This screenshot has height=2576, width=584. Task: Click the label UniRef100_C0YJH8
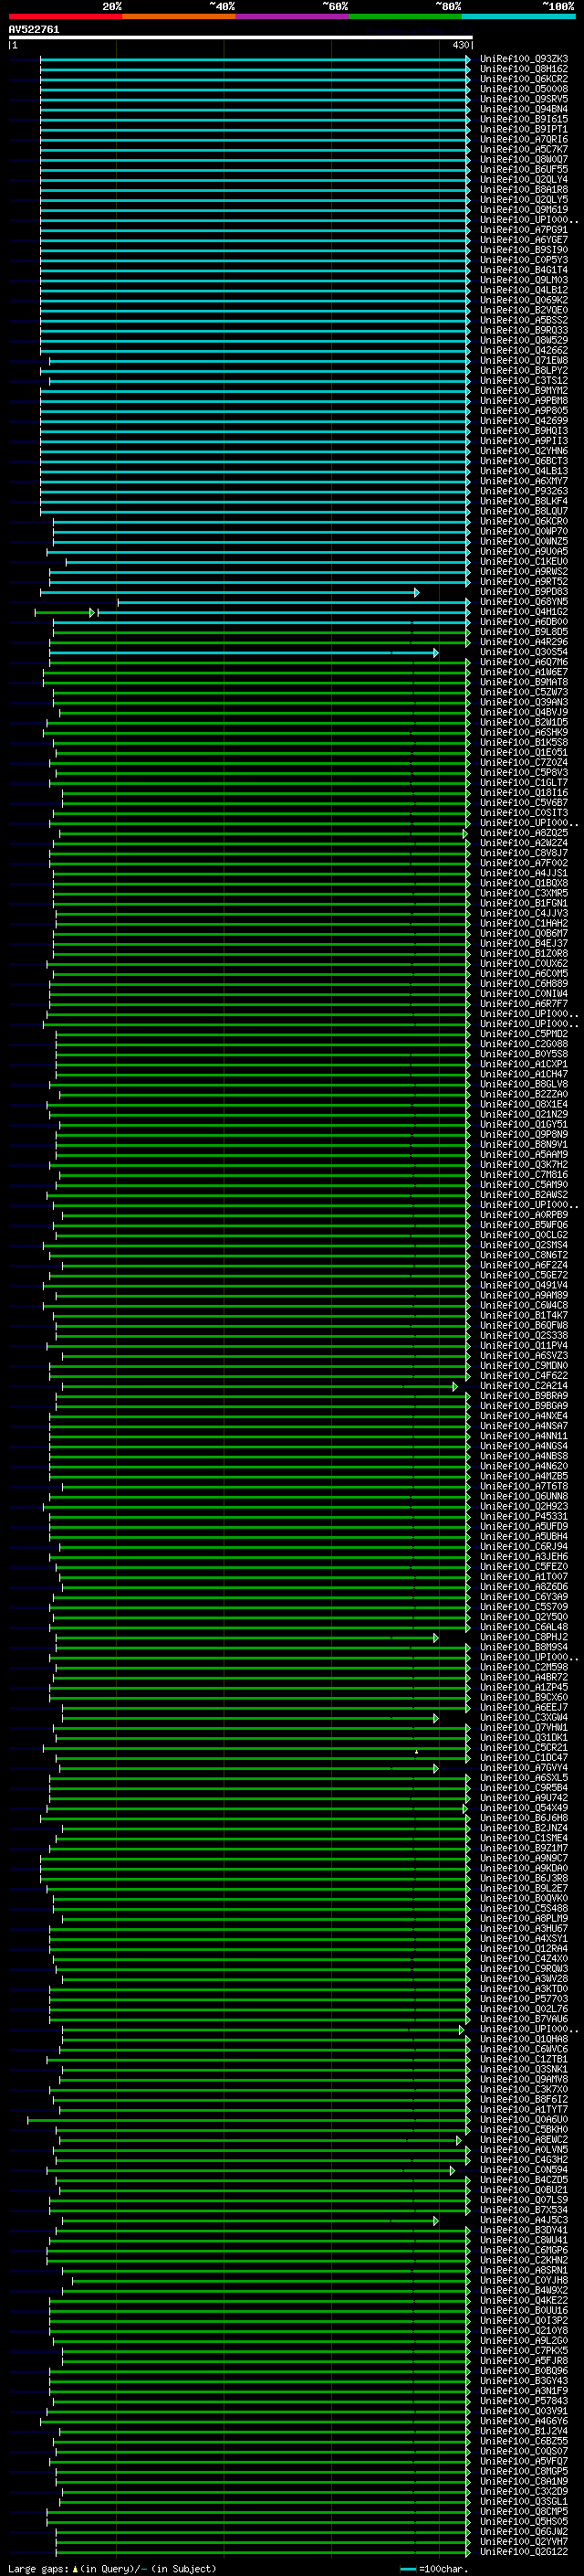pos(524,2280)
